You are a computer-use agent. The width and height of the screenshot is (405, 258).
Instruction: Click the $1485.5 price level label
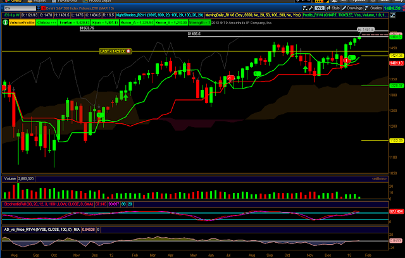pos(194,34)
